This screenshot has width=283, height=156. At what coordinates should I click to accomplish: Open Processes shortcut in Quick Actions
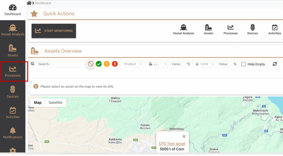[x=230, y=29]
